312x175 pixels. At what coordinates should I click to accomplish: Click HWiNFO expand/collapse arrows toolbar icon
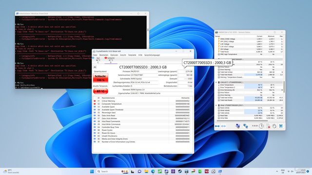pos(217,126)
